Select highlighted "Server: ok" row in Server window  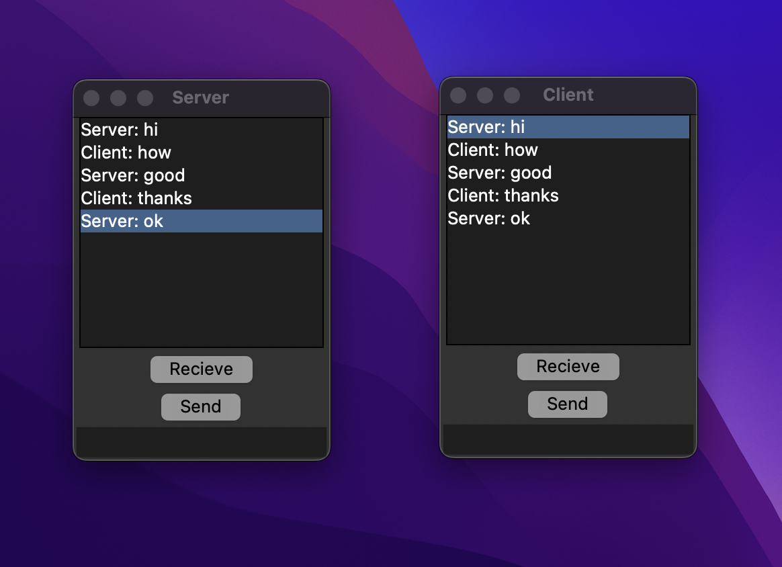coord(202,221)
